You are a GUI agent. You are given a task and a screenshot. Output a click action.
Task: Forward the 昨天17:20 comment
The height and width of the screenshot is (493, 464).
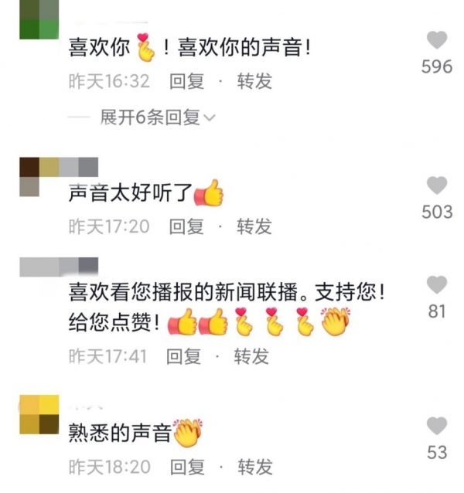tap(254, 226)
